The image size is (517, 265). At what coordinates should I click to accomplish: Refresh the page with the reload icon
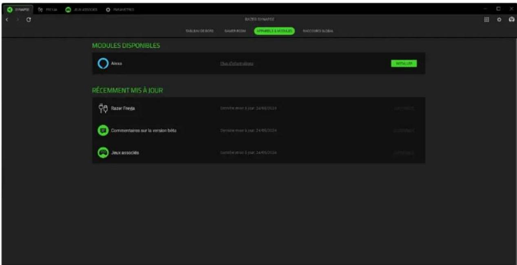[x=28, y=20]
